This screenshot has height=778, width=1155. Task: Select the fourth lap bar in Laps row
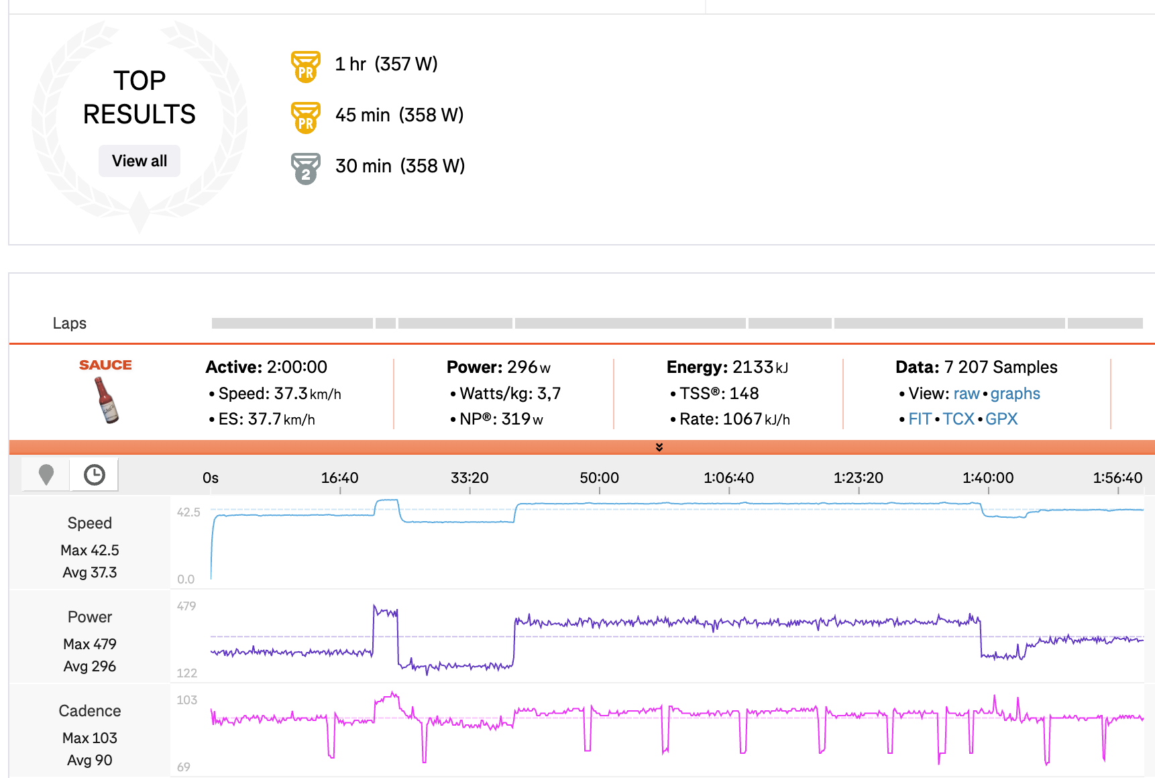click(630, 323)
